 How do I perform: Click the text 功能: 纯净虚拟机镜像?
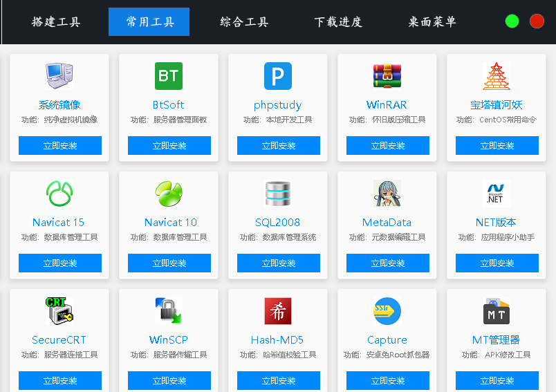pyautogui.click(x=59, y=120)
